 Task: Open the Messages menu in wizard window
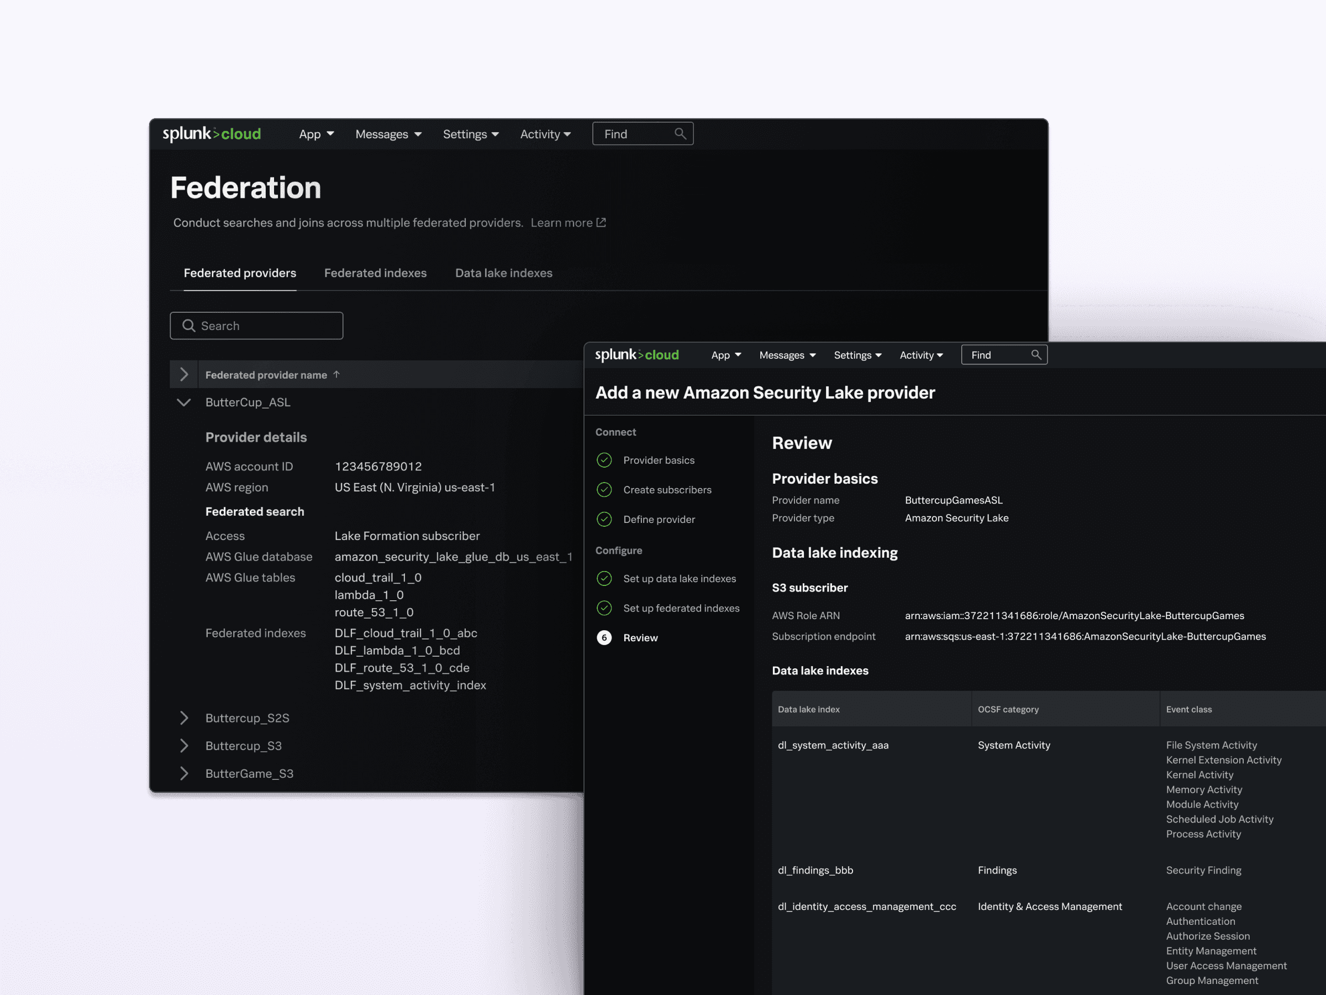(787, 355)
